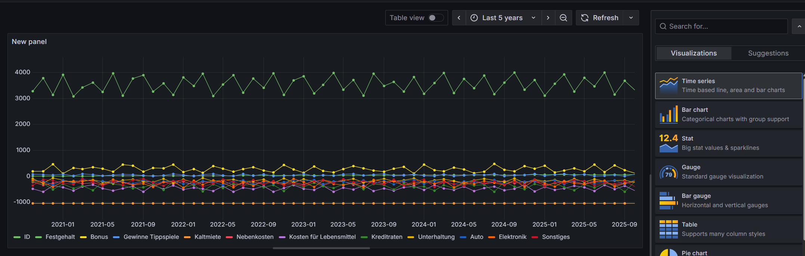Image resolution: width=805 pixels, height=256 pixels.
Task: Toggle Festgehalt series in legend
Action: 60,237
